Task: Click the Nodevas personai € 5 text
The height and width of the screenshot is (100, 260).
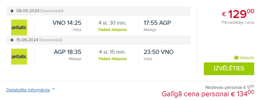Action: click(230, 87)
